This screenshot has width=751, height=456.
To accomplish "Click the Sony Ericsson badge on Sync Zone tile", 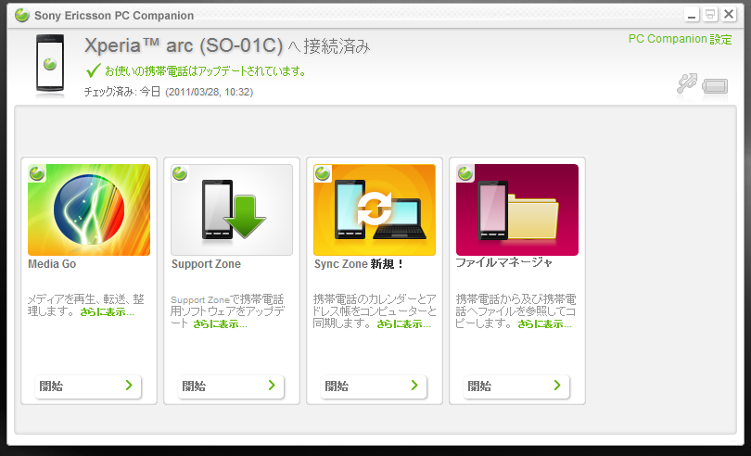I will (x=323, y=173).
